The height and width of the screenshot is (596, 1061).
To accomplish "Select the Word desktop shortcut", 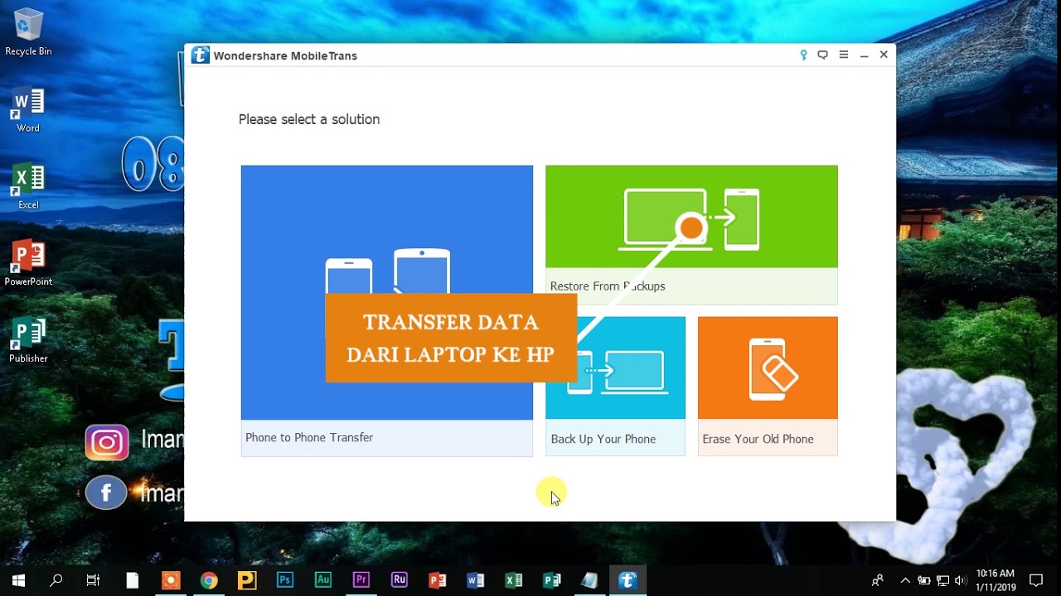I will (x=28, y=110).
